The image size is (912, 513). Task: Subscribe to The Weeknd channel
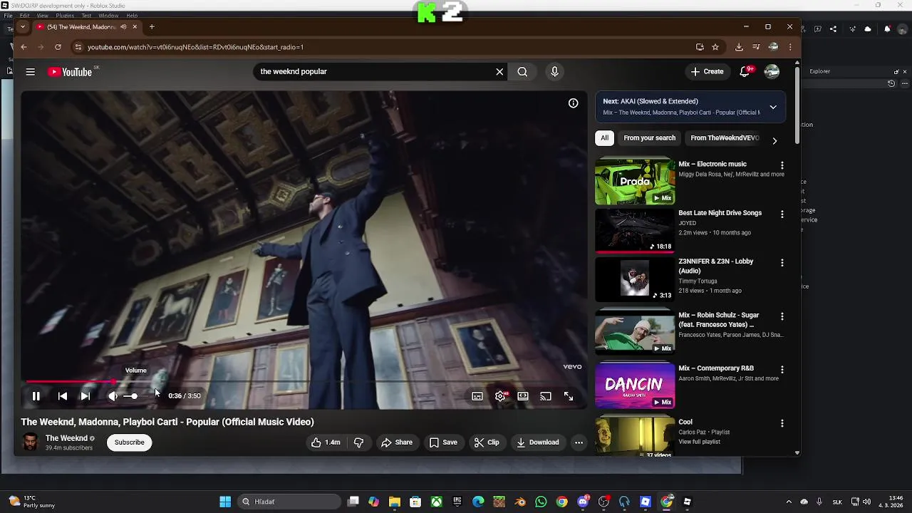pyautogui.click(x=130, y=442)
